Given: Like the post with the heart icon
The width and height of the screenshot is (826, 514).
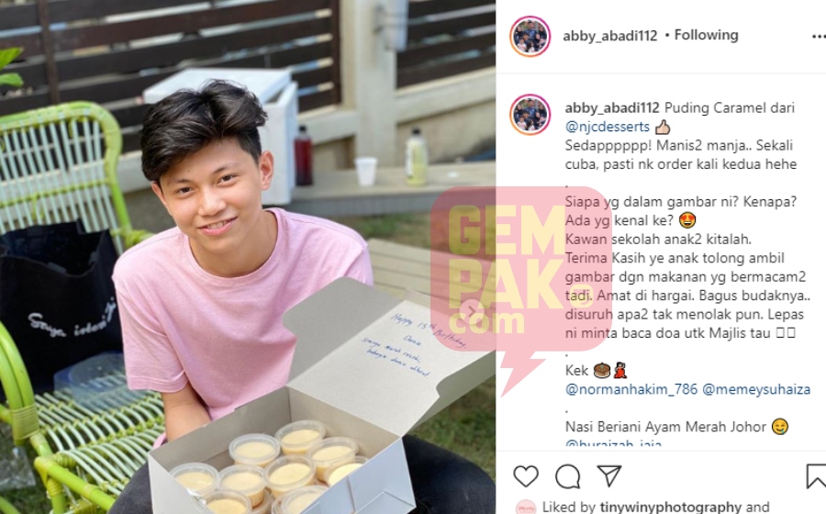Looking at the screenshot, I should (x=526, y=476).
